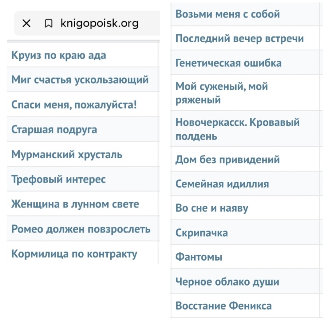Select «Возьми меня с собой»
The width and height of the screenshot is (332, 332).
pyautogui.click(x=227, y=14)
